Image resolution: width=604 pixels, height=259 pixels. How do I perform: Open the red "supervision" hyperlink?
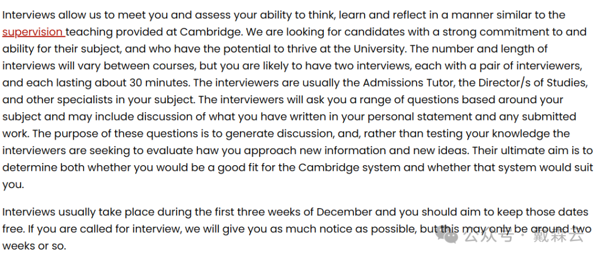coord(34,32)
